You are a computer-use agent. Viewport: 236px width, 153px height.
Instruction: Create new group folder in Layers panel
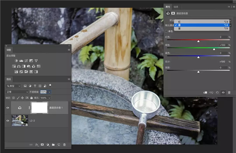pos(53,144)
